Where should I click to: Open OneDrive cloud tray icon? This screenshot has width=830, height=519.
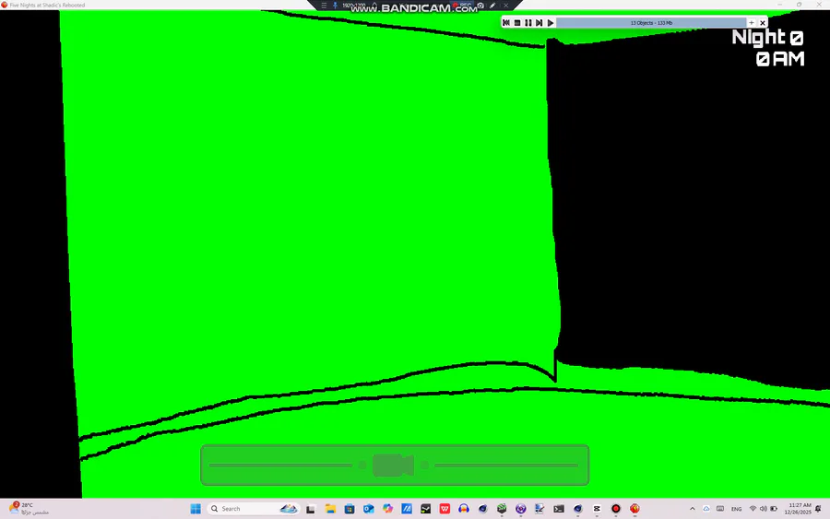706,509
